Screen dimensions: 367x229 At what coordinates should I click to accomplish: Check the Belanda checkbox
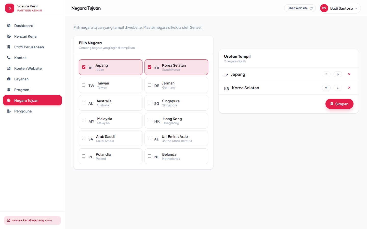[149, 156]
